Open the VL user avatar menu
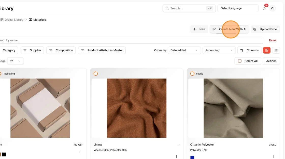285x159 pixels. coord(272,8)
